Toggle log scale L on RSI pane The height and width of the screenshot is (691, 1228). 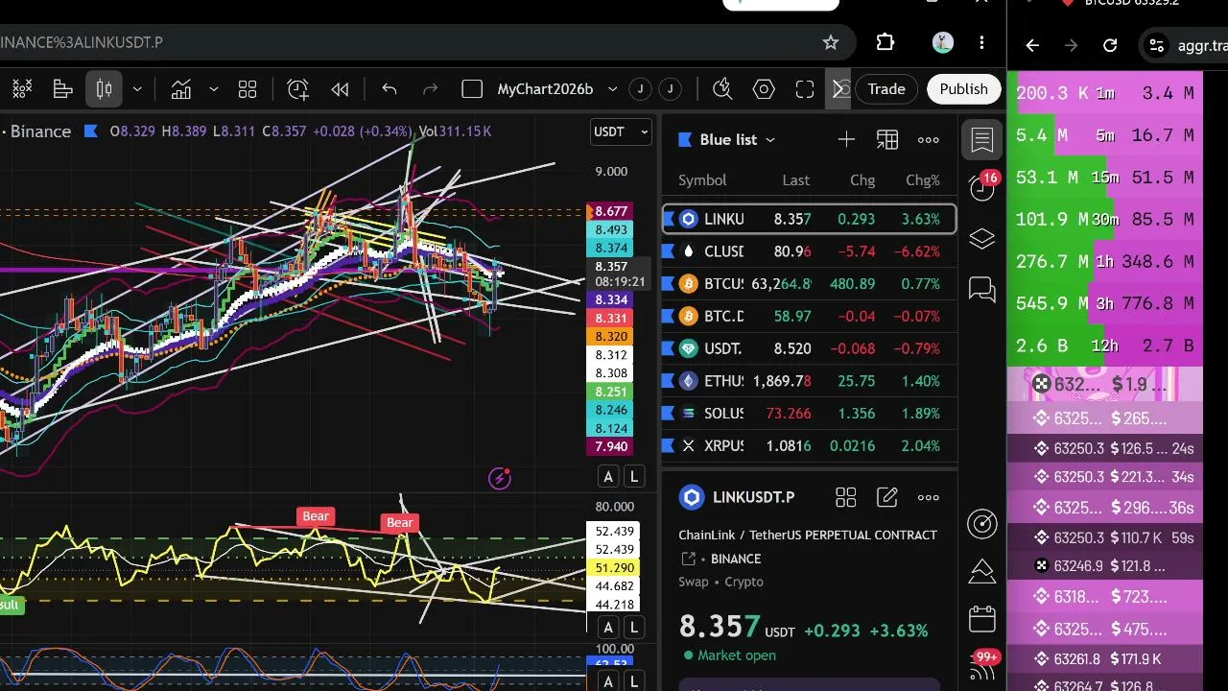click(x=634, y=628)
